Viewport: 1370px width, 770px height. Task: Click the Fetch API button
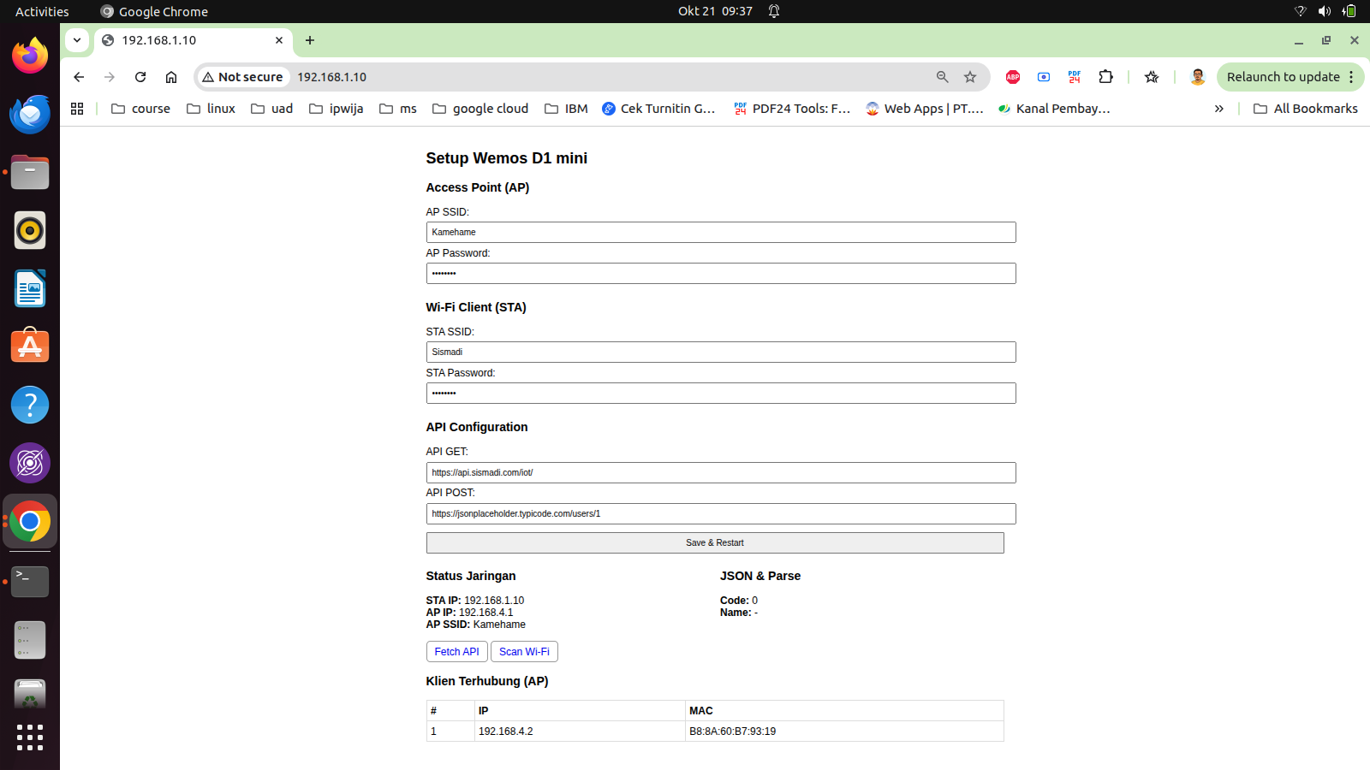456,651
